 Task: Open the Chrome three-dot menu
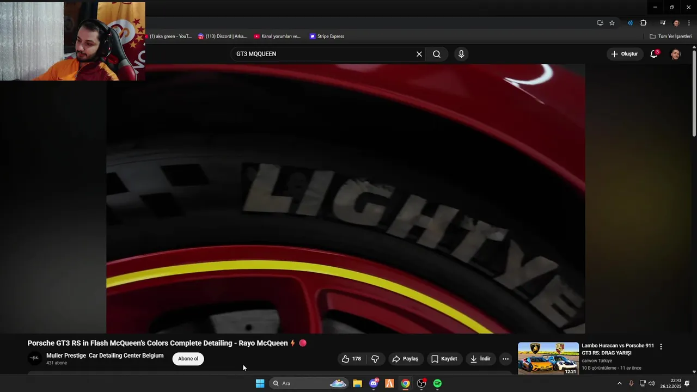(x=689, y=23)
